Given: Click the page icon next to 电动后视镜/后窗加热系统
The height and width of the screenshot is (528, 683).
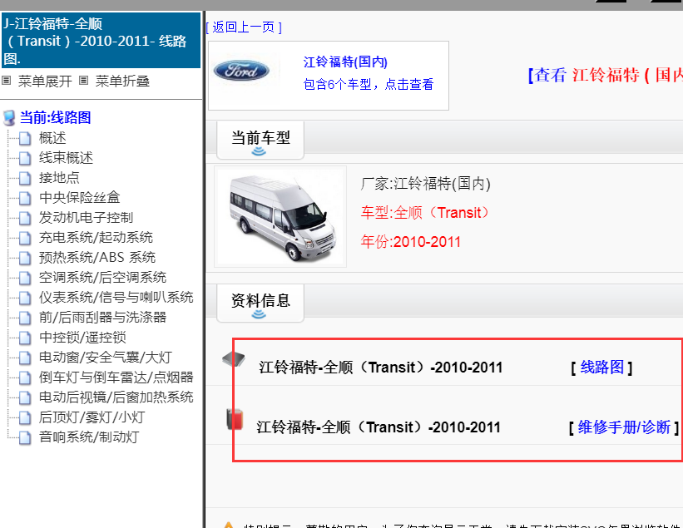Looking at the screenshot, I should click(25, 397).
